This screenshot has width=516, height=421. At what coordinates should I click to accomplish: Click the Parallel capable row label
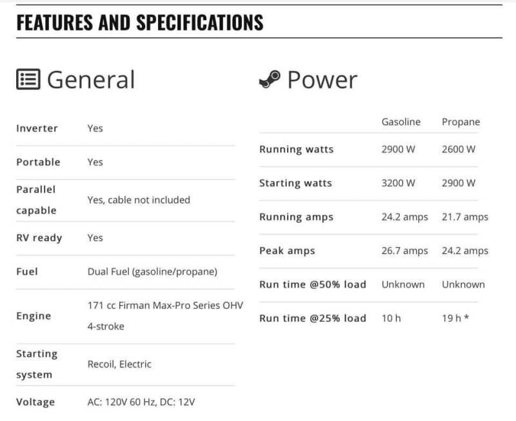(36, 200)
